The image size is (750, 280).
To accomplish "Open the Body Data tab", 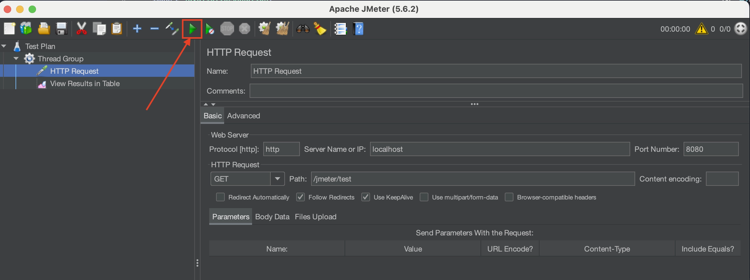I will tap(272, 217).
